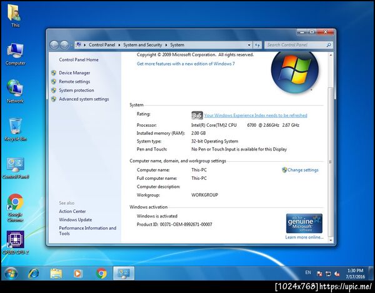
Task: Open the recent pages dropdown arrow
Action: (x=71, y=45)
